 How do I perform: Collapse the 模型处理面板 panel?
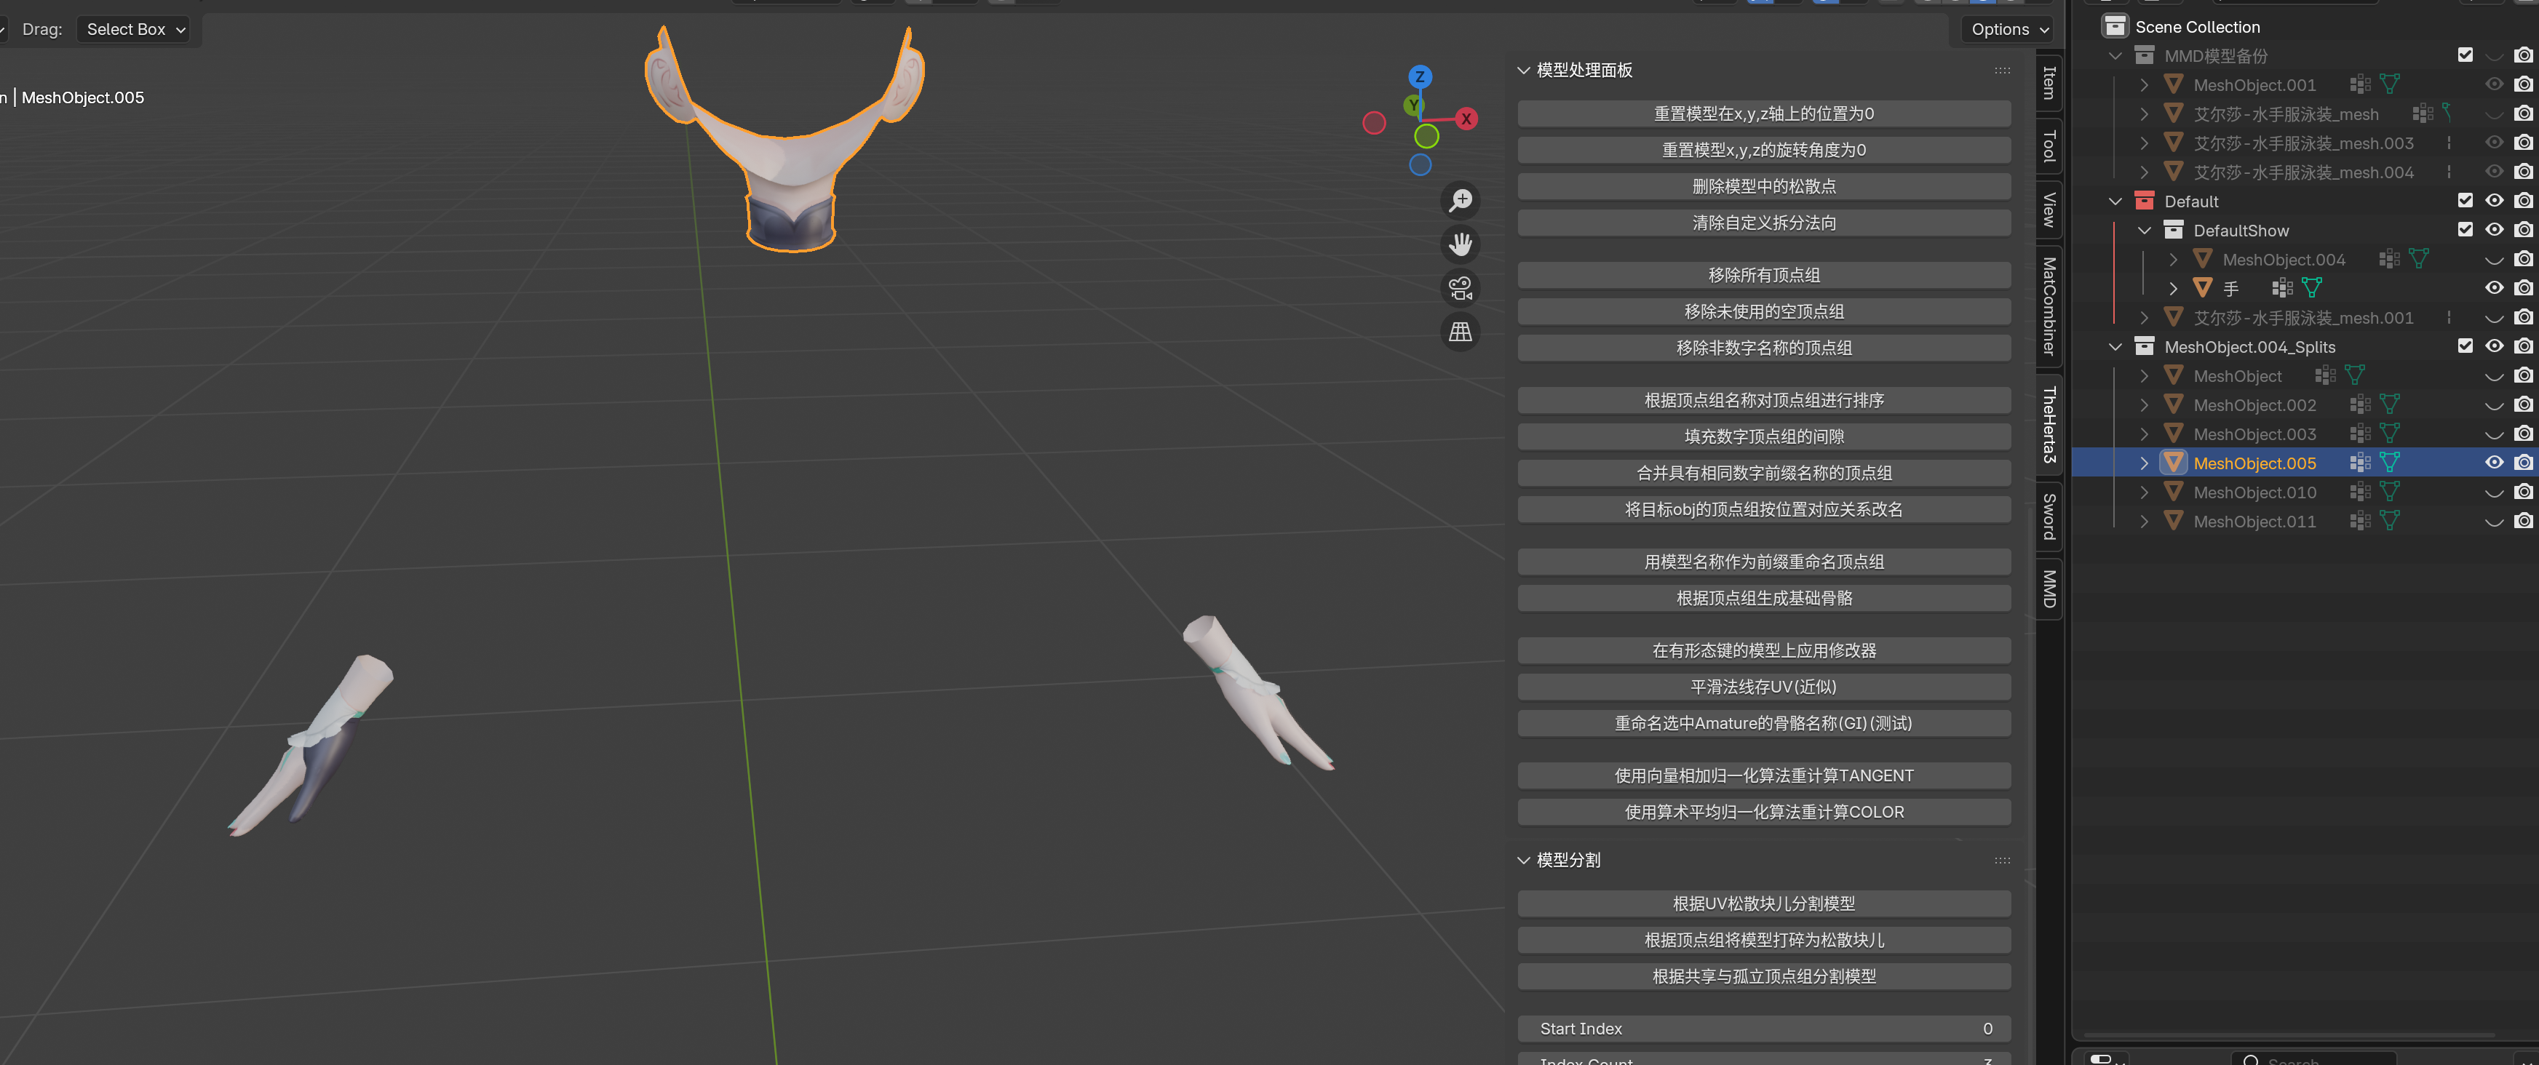[x=1523, y=70]
